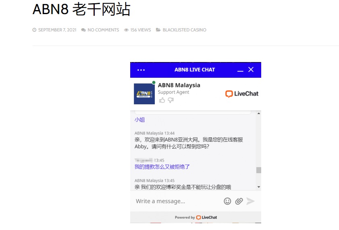Screen dimensions: 339x230
Task: Open the emoji picker in the message box
Action: [x=227, y=201]
